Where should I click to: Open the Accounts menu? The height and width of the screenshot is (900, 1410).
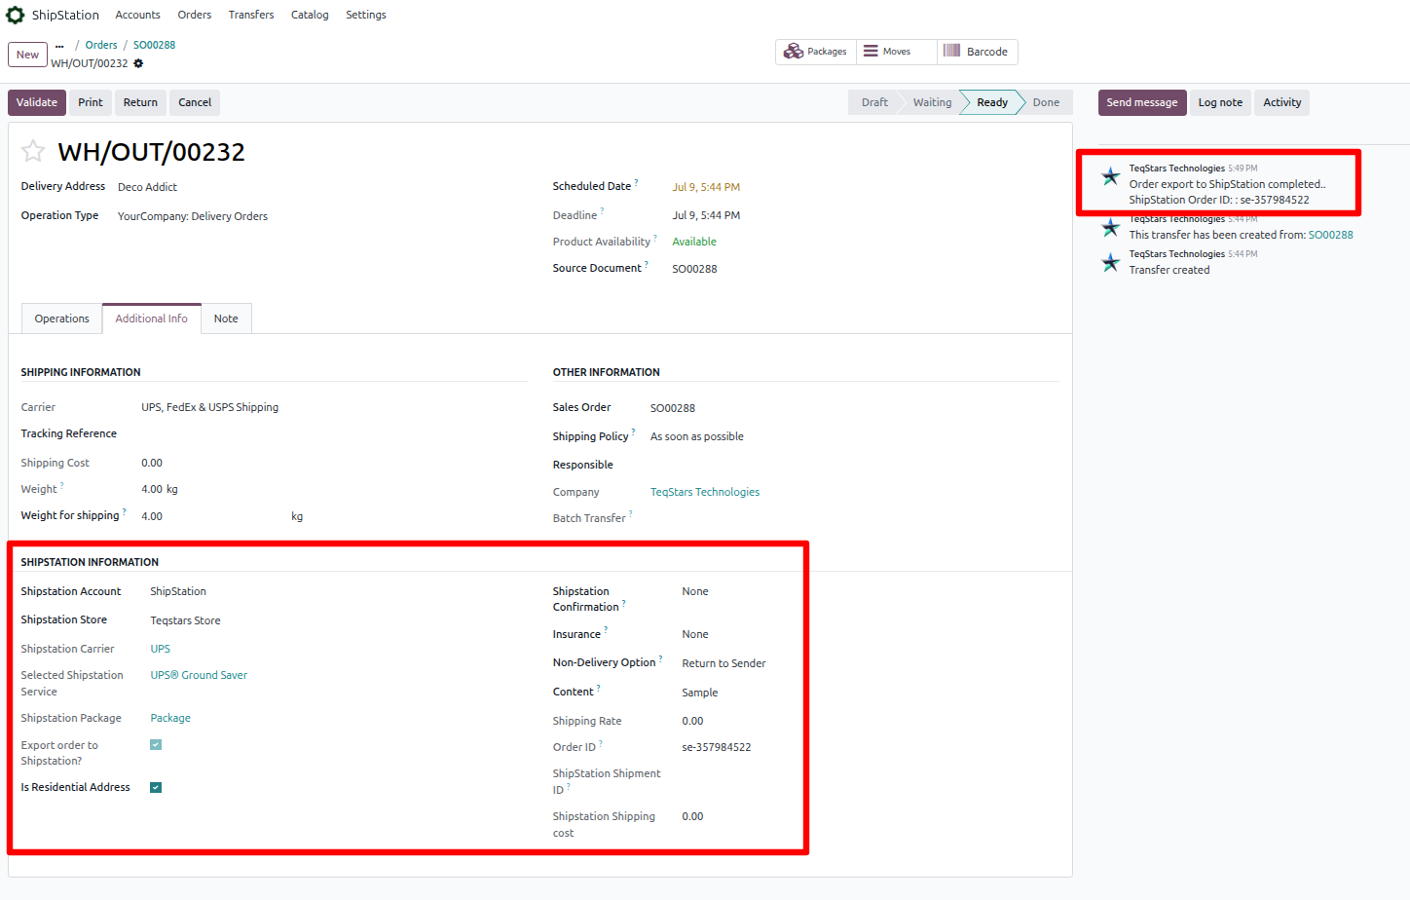[x=137, y=15]
